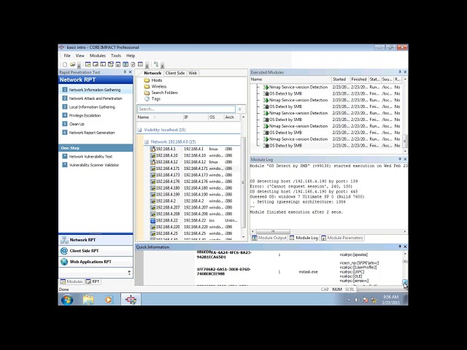Collapse the Network: 192.168.4.0 (15) group
467x350 pixels.
[147, 142]
